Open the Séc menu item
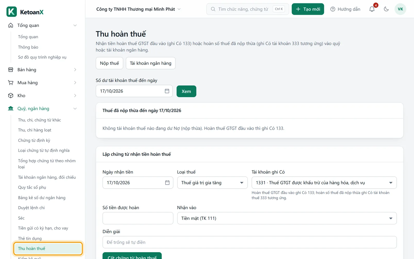This screenshot has height=259, width=414. [x=21, y=218]
